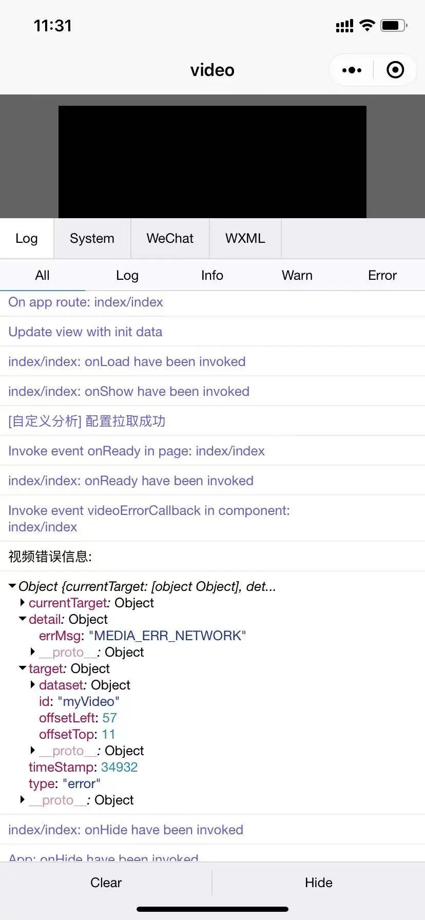
Task: Collapse the detail Object node
Action: (23, 619)
